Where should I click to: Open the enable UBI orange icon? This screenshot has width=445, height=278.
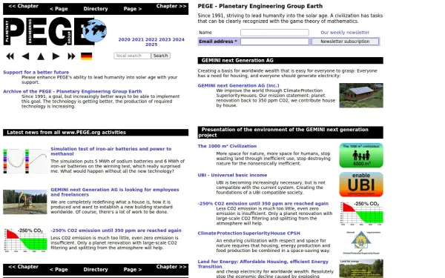(361, 185)
